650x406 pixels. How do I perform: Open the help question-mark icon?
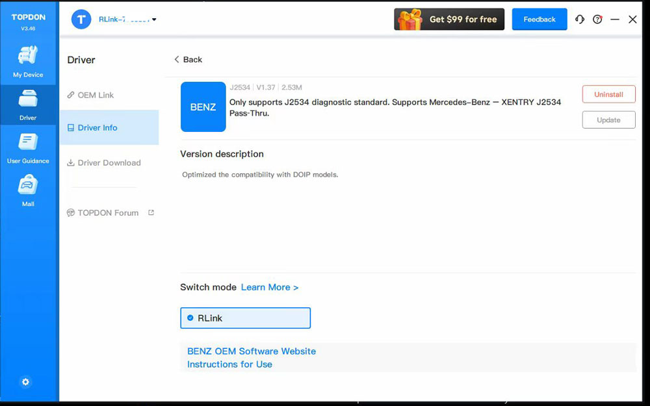597,19
